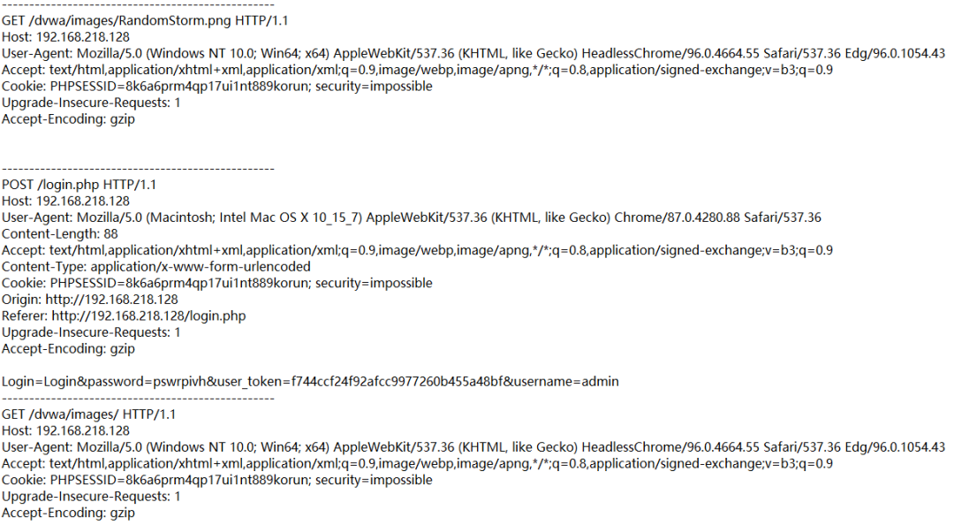The width and height of the screenshot is (954, 525).
Task: Click the dashed separator above POST request
Action: (x=138, y=169)
